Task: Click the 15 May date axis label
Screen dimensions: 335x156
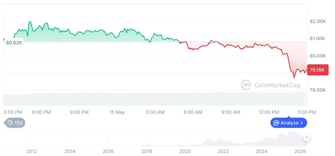Action: [x=117, y=112]
